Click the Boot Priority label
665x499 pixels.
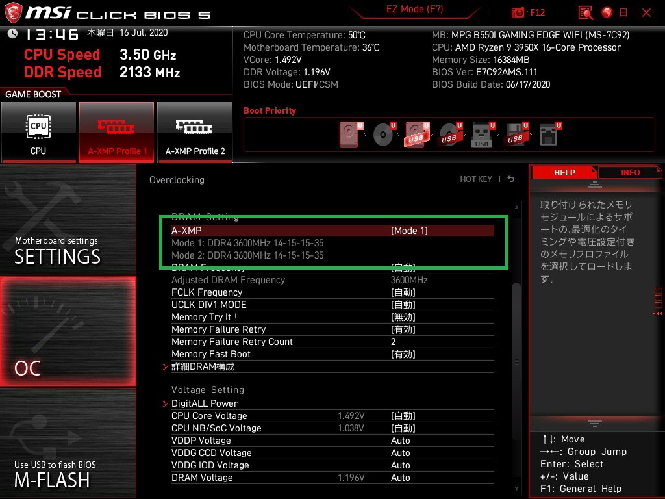point(270,110)
